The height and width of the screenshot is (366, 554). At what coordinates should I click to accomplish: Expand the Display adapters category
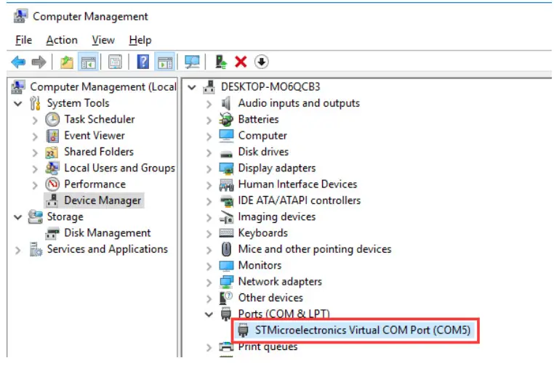coord(209,169)
